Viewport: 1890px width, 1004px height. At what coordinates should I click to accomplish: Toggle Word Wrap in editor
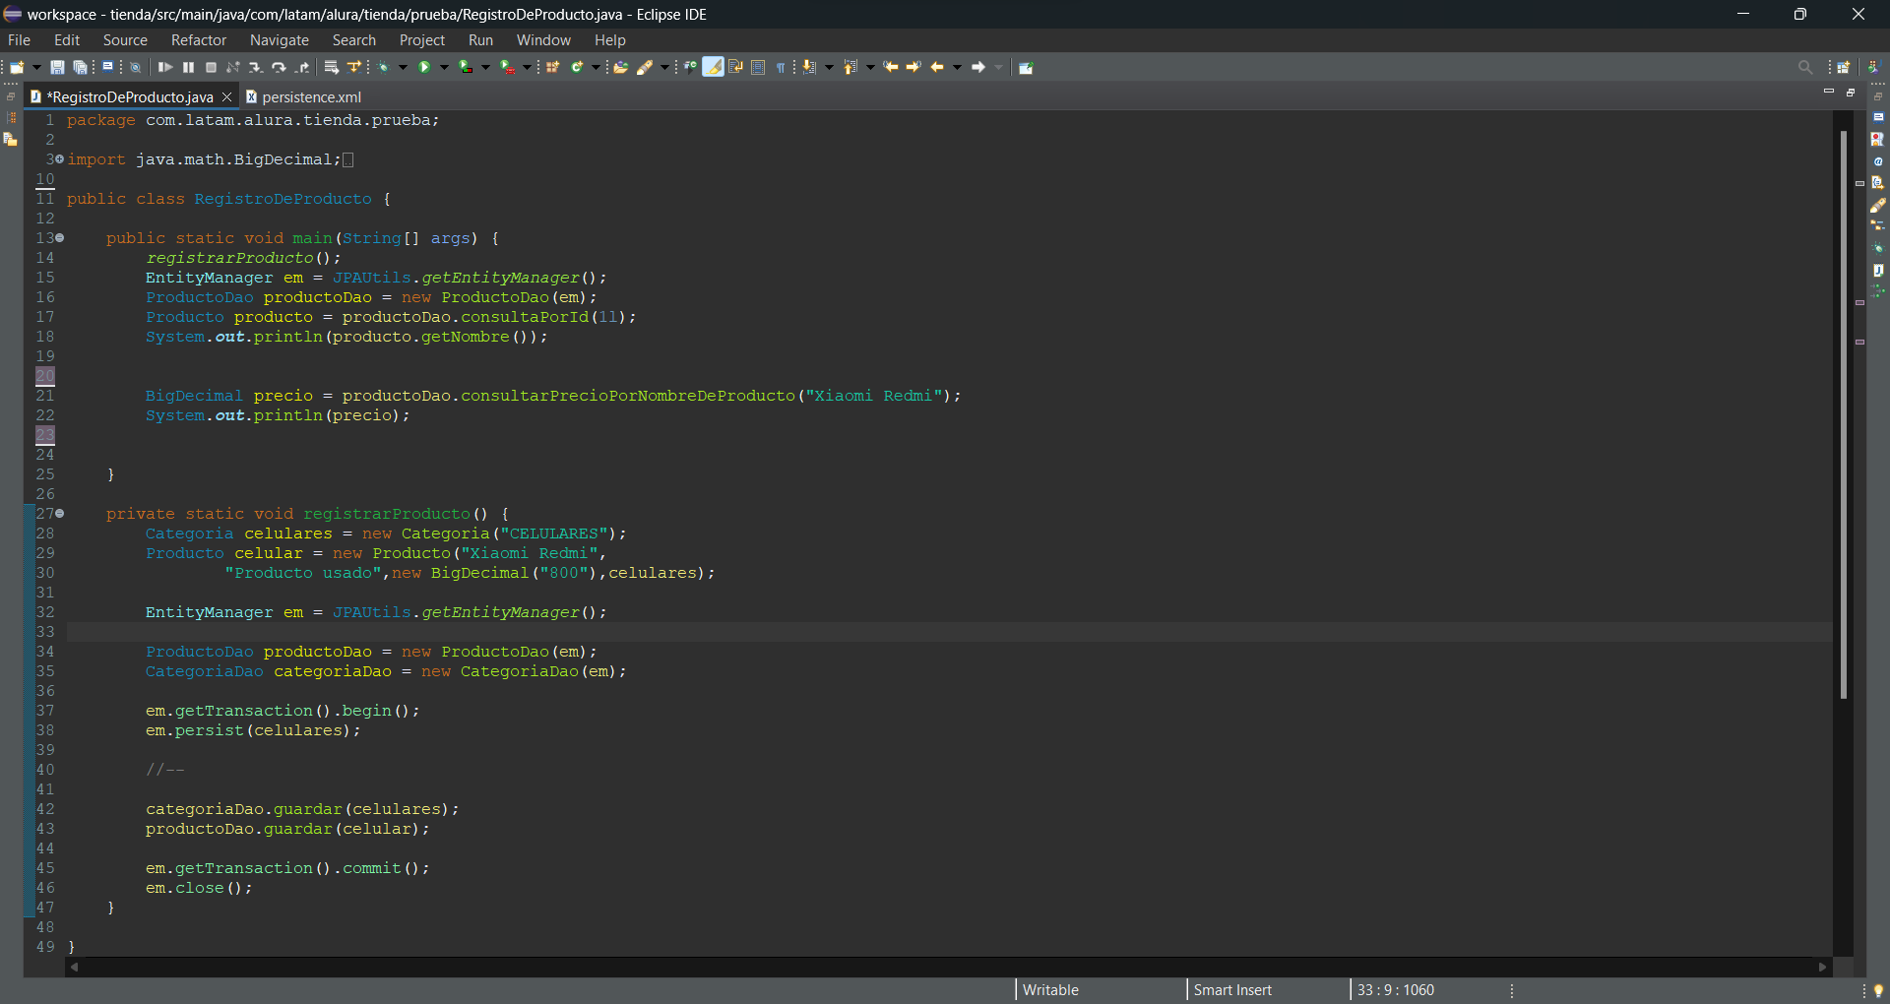[x=735, y=67]
